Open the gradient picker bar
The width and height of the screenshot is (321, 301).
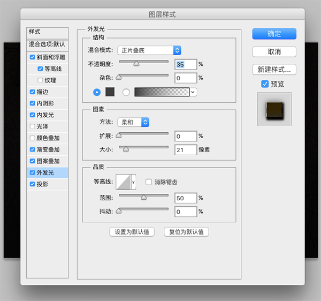[162, 92]
